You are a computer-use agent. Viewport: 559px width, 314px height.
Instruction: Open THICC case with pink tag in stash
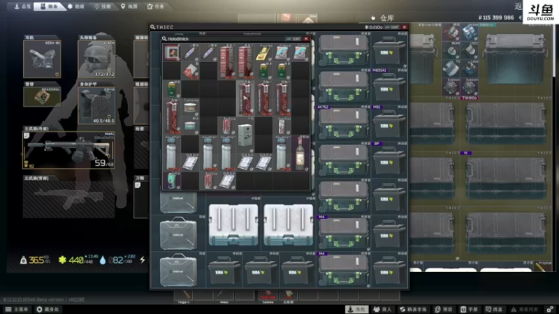tap(505, 123)
